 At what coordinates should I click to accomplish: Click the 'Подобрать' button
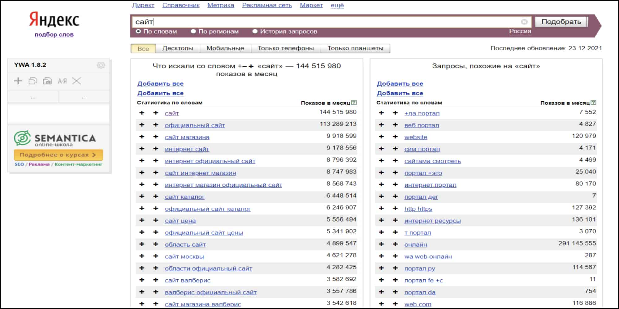pos(561,22)
